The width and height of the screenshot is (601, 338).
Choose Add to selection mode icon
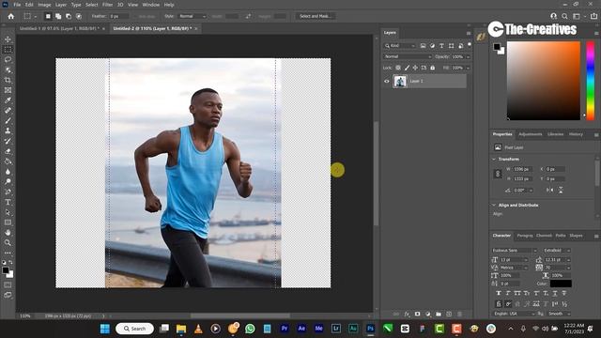[58, 16]
